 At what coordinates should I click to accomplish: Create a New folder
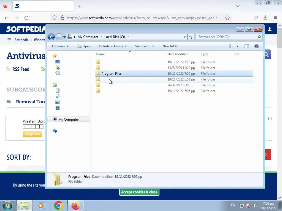pyautogui.click(x=170, y=46)
